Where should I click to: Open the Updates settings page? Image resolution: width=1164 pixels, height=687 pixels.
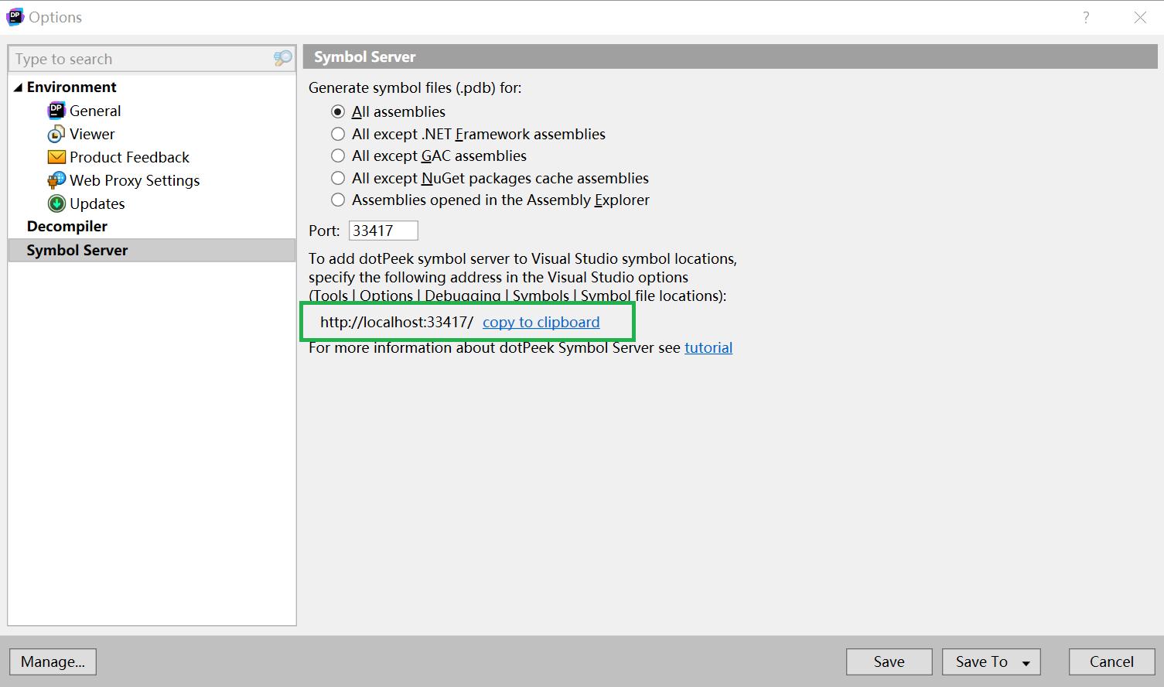[x=97, y=203]
